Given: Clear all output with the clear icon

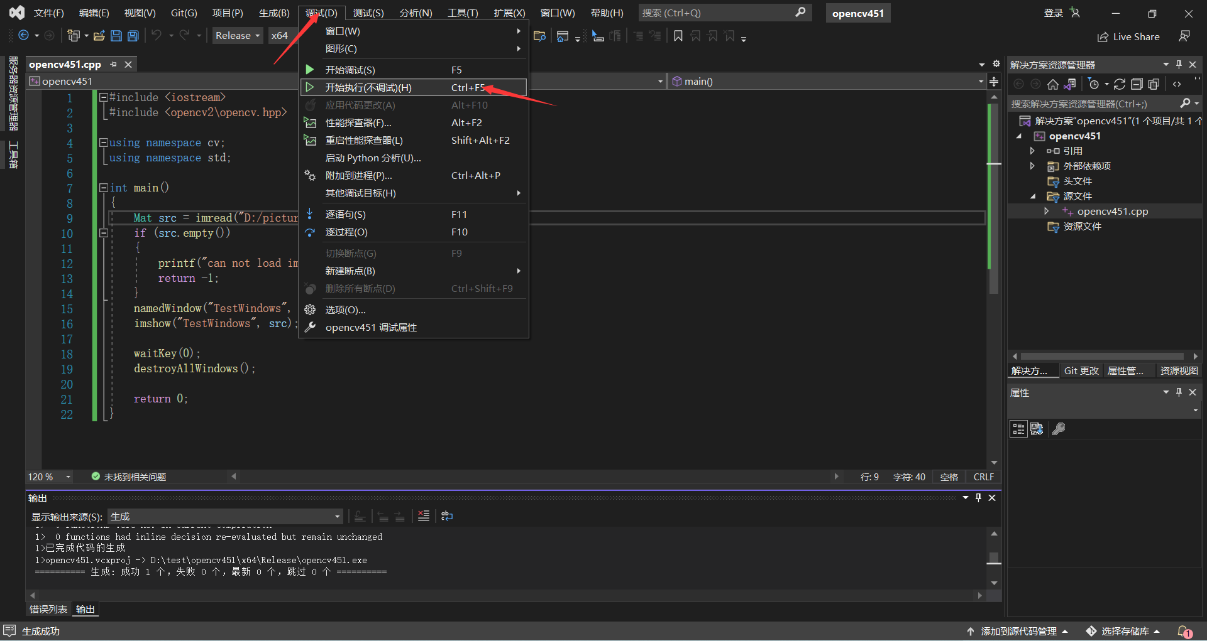Looking at the screenshot, I should (424, 516).
